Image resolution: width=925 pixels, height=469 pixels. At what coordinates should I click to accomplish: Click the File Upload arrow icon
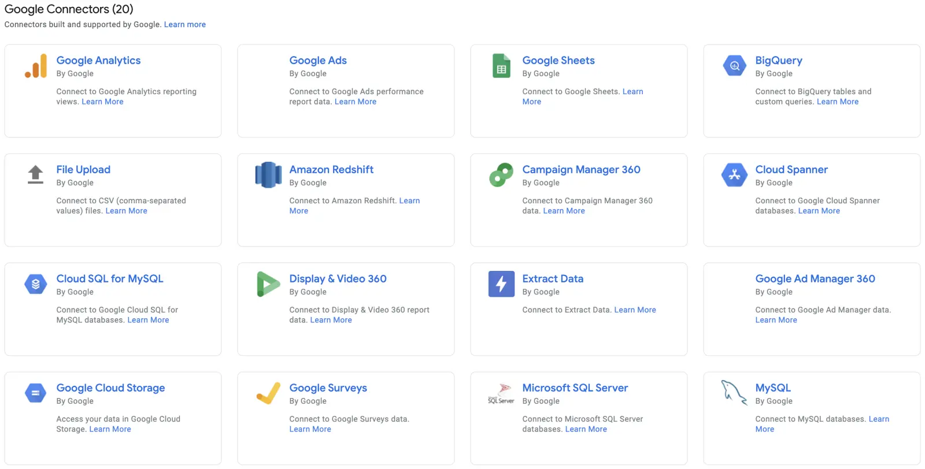point(36,174)
